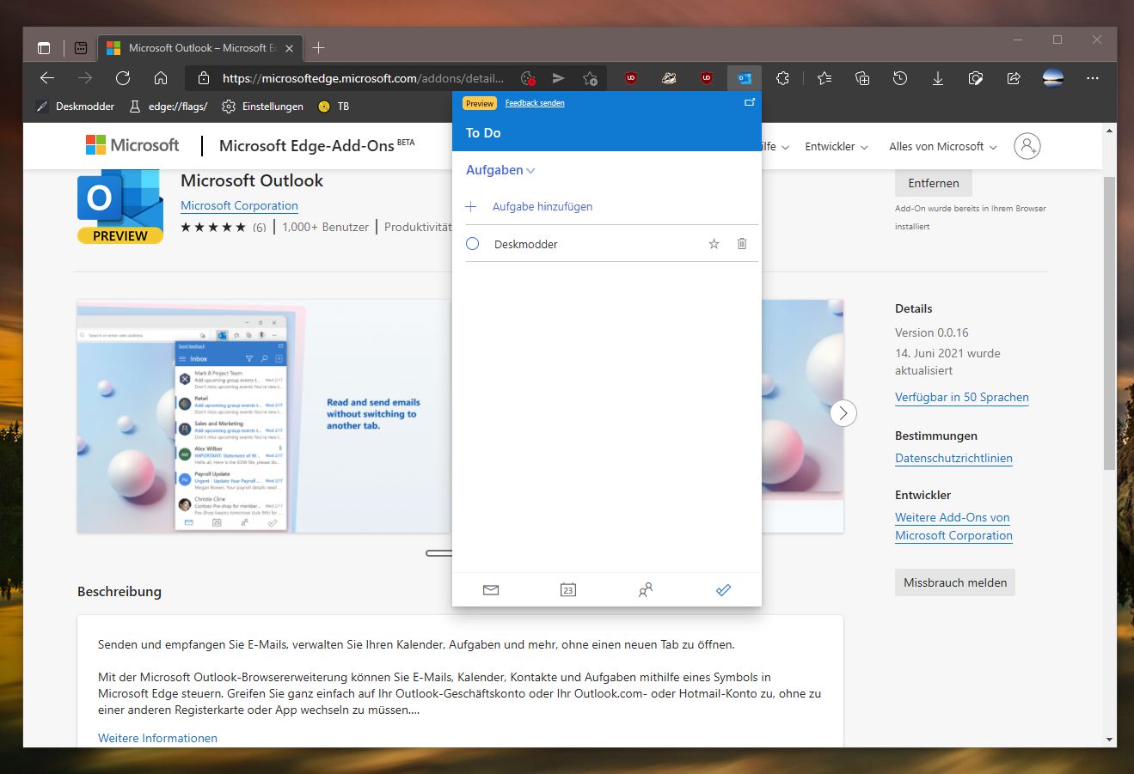Reload the current page
Viewport: 1134px width, 774px height.
tap(123, 78)
